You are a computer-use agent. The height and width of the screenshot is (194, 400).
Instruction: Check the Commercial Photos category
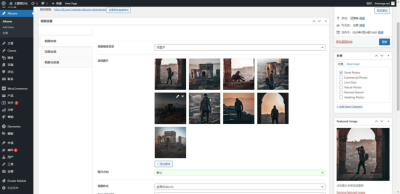[x=341, y=77]
